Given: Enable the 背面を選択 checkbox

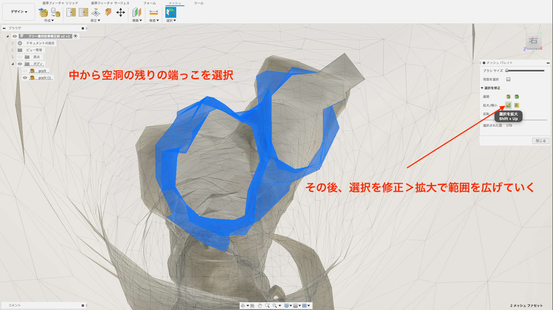Looking at the screenshot, I should coord(508,79).
